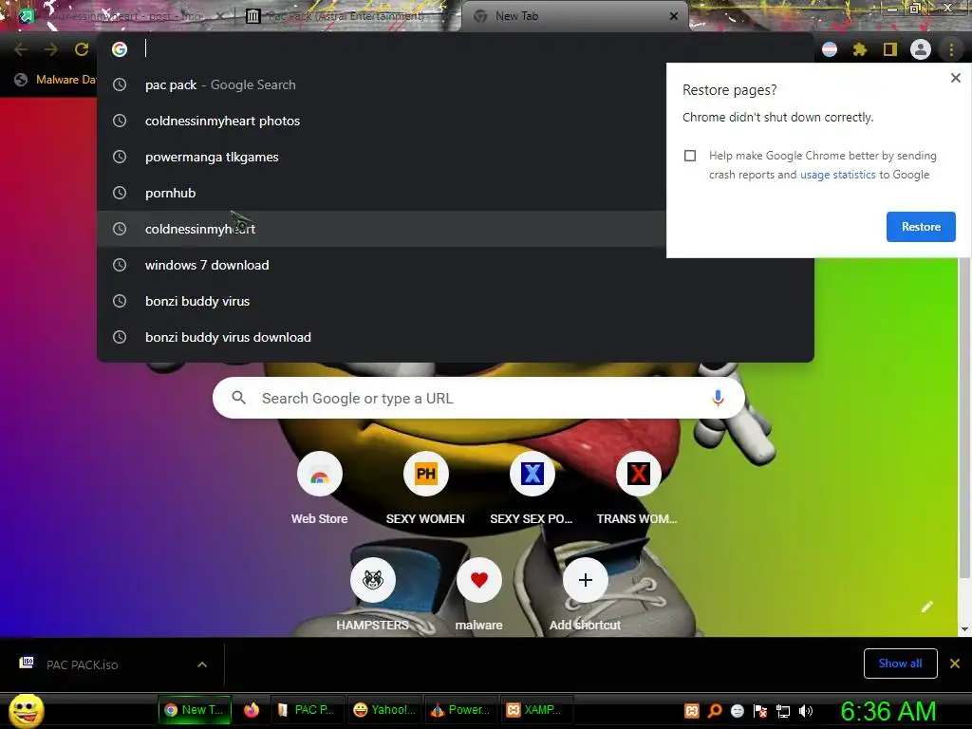Go forward with the forward arrow

point(51,49)
